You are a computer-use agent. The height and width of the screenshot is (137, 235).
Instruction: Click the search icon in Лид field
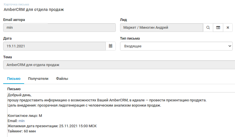(208, 28)
